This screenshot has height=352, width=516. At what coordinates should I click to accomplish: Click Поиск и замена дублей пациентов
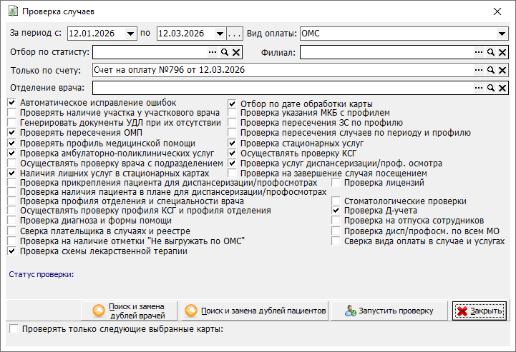click(x=256, y=311)
